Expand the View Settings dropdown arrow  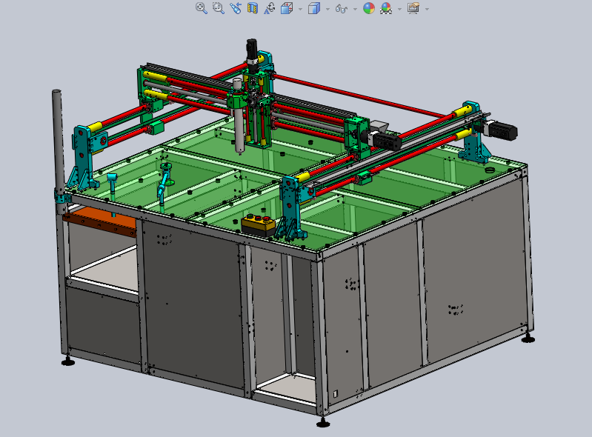pos(426,9)
